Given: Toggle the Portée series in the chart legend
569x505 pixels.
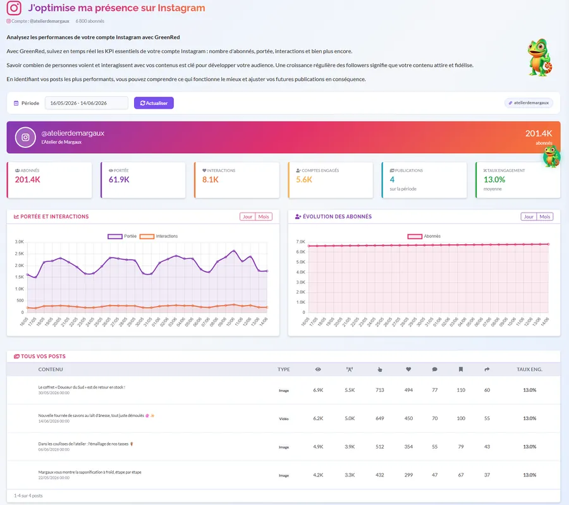Looking at the screenshot, I should click(x=122, y=236).
